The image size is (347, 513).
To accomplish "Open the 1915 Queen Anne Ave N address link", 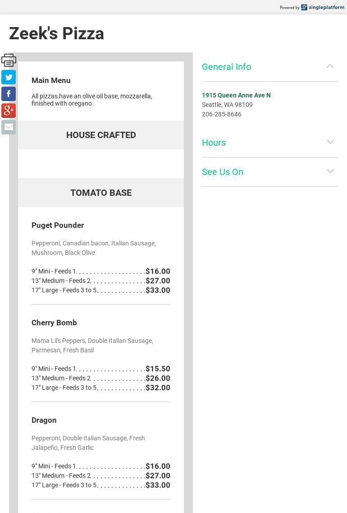I will (236, 95).
